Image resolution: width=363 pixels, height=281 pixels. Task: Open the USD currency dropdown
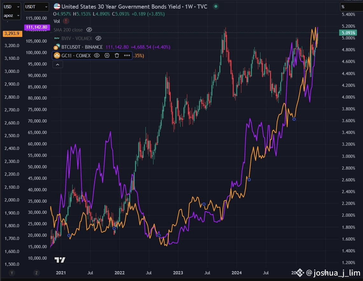pos(11,7)
